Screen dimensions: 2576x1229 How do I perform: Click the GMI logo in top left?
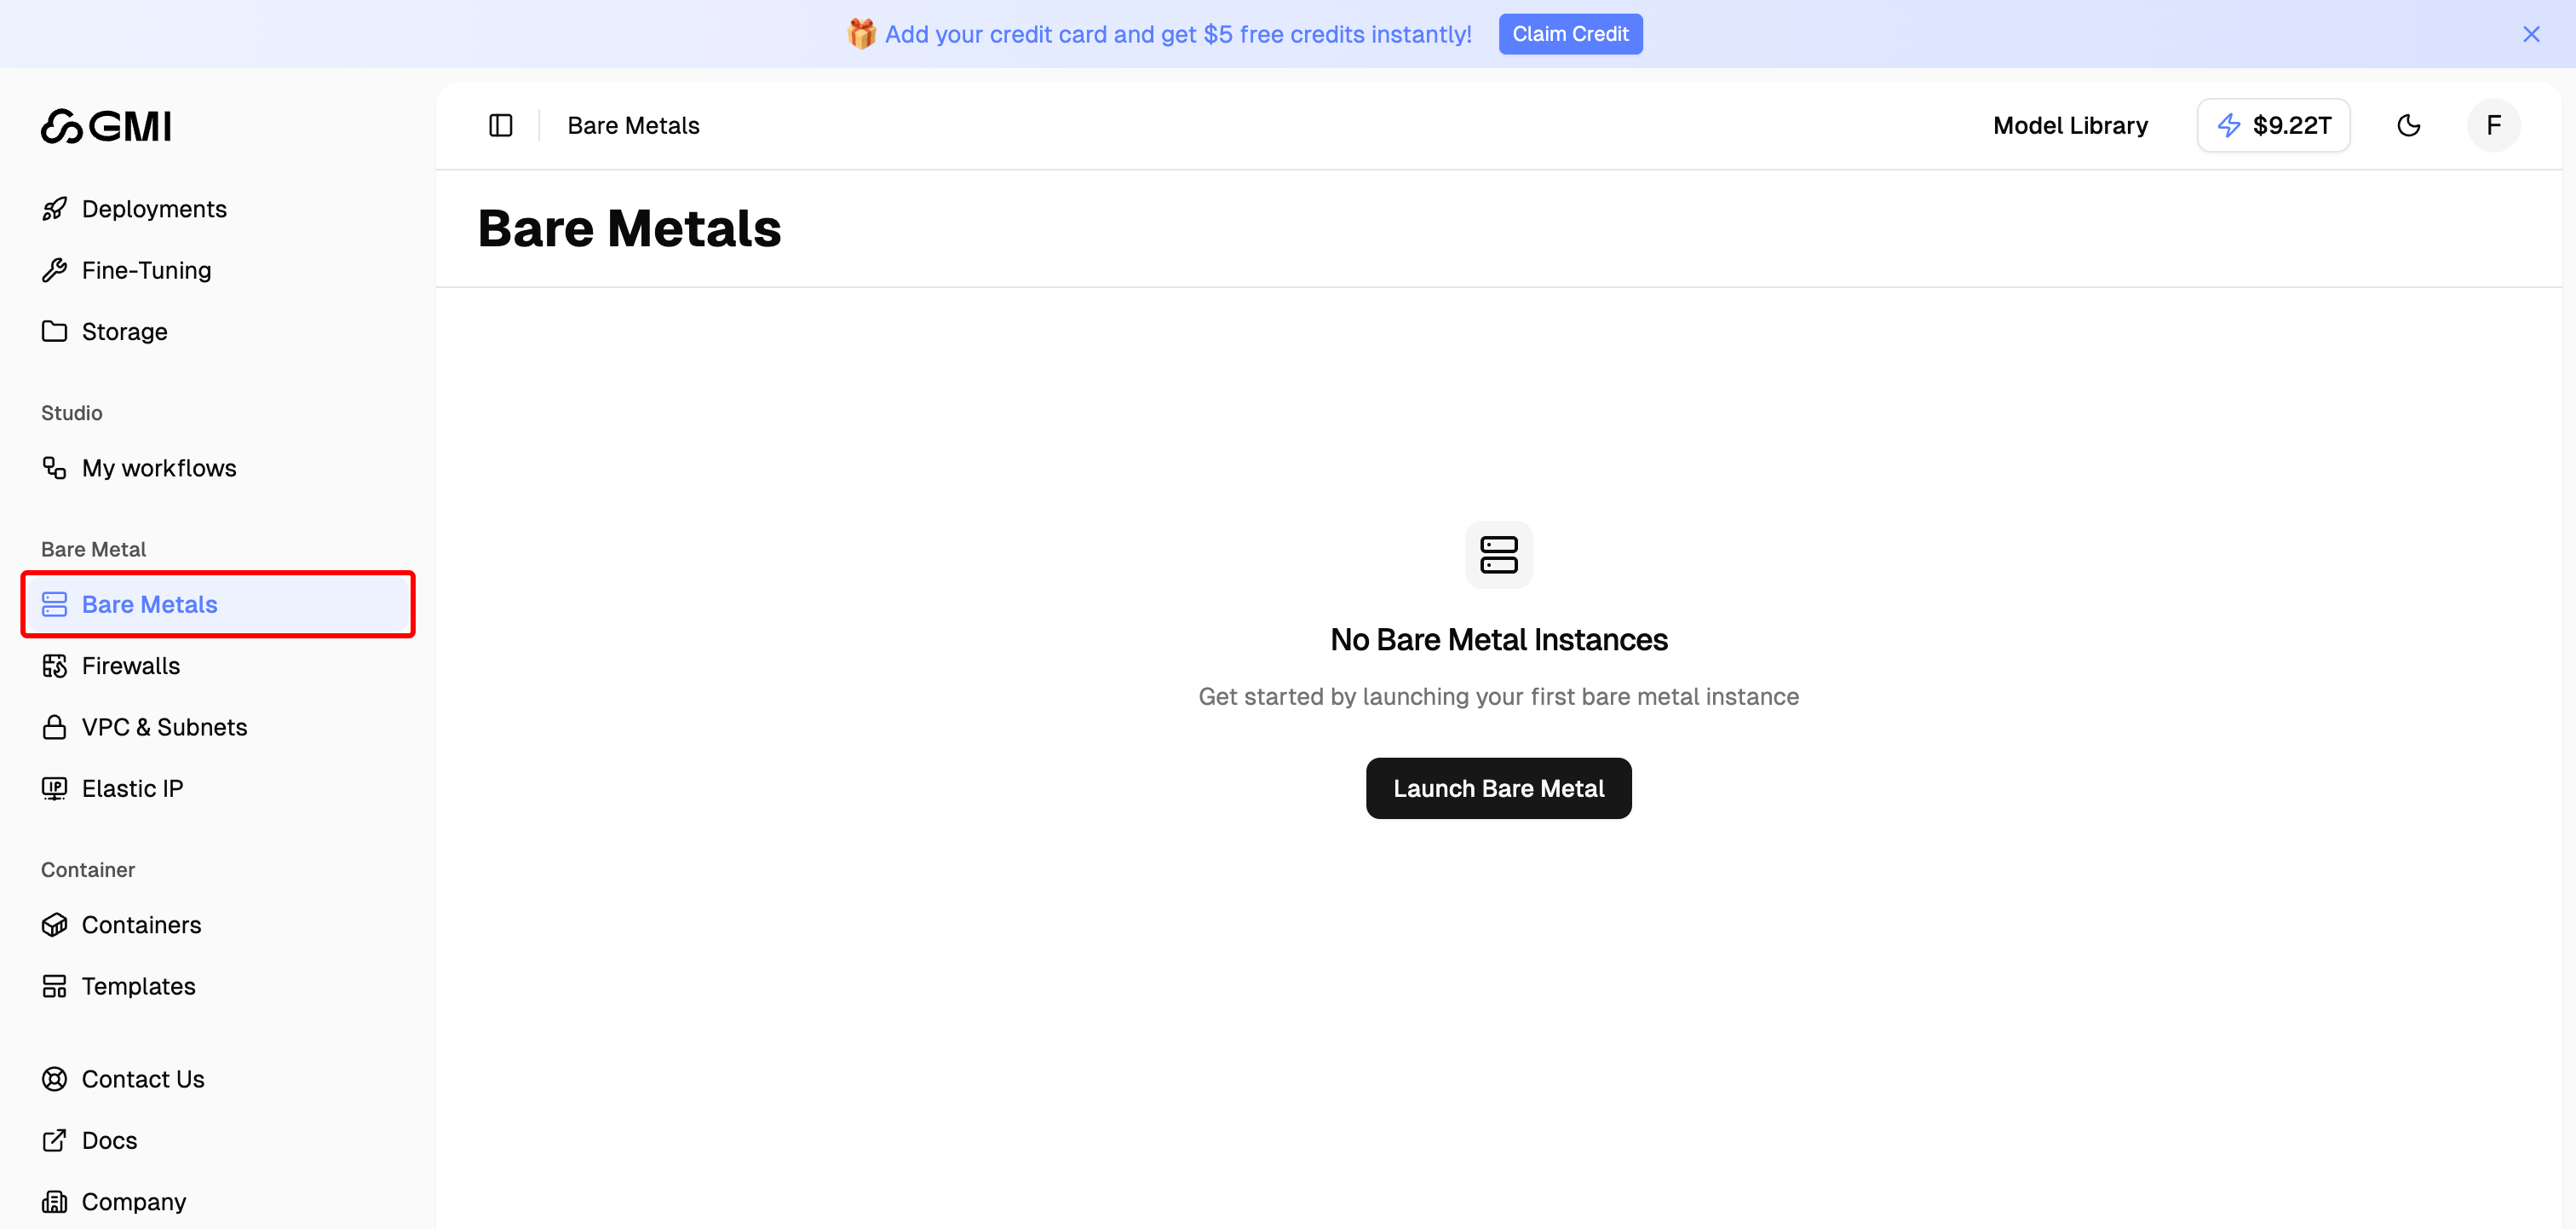(104, 126)
